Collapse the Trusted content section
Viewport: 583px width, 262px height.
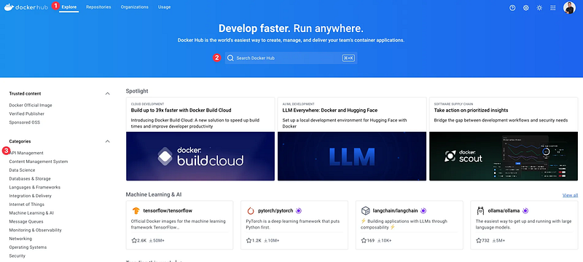click(x=107, y=93)
